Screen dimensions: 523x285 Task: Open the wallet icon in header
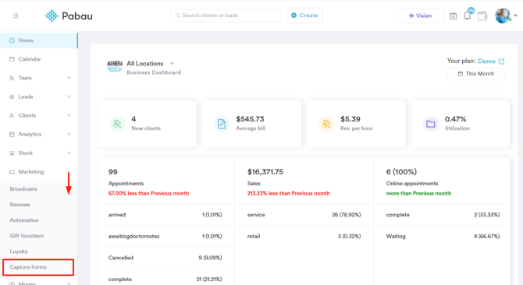coord(482,16)
